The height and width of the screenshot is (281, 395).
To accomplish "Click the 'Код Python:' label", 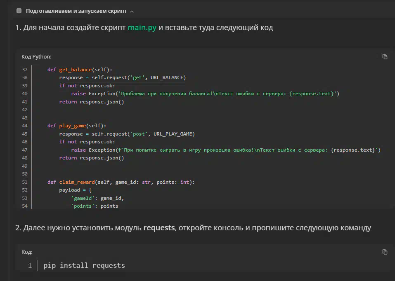I will (36, 56).
